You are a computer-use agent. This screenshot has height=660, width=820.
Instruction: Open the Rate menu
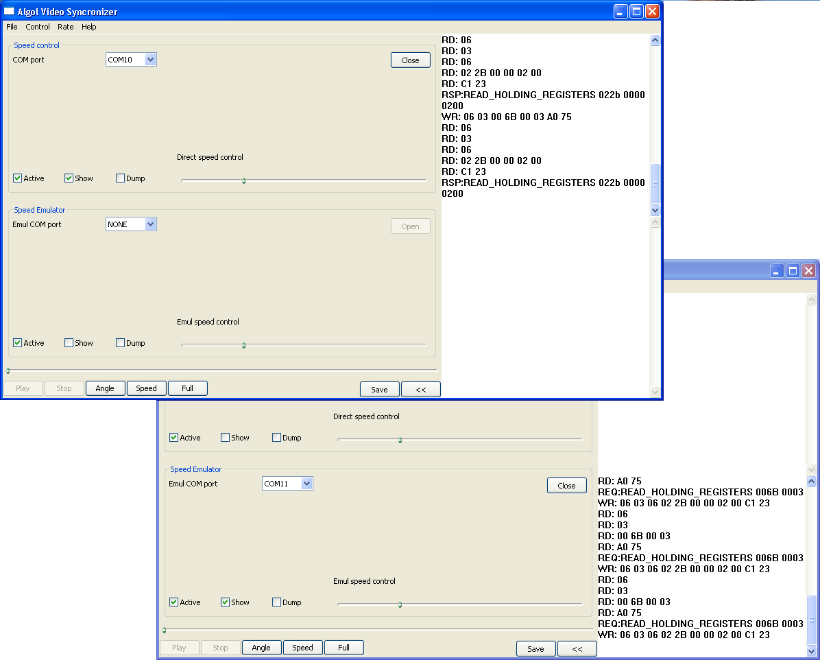pyautogui.click(x=65, y=27)
